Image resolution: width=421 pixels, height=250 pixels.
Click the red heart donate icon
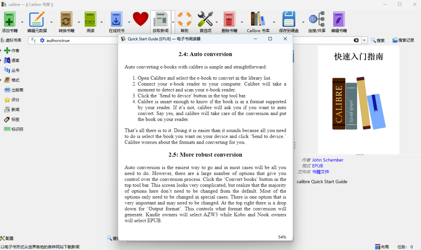point(141,19)
